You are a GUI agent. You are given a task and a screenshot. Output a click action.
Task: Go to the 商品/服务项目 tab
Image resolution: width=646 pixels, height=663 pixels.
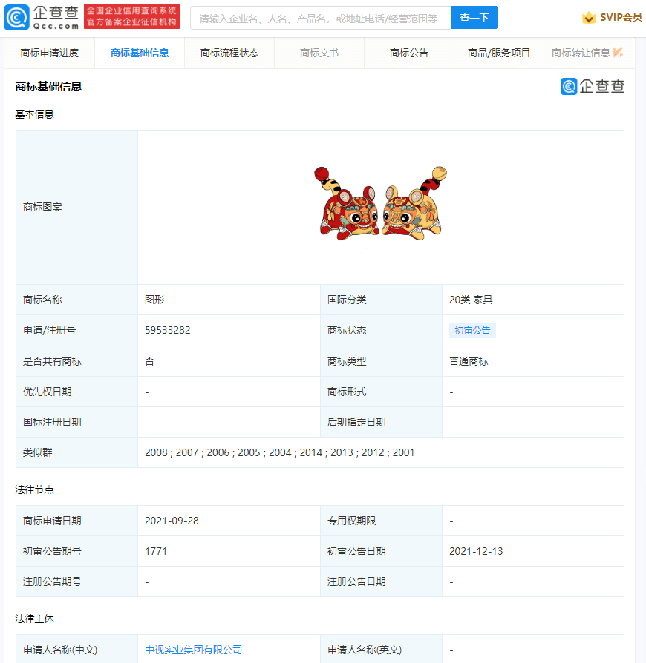point(499,53)
